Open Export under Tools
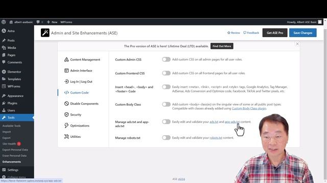327x183 pixels. [7, 138]
